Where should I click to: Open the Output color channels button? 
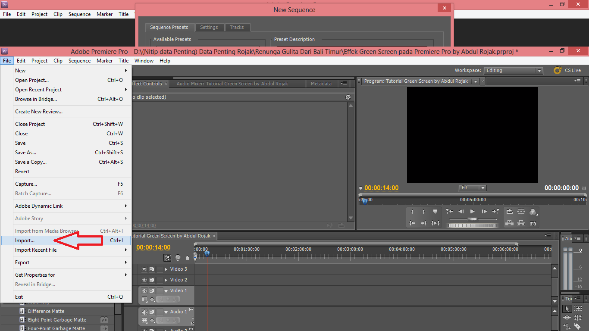point(533,212)
